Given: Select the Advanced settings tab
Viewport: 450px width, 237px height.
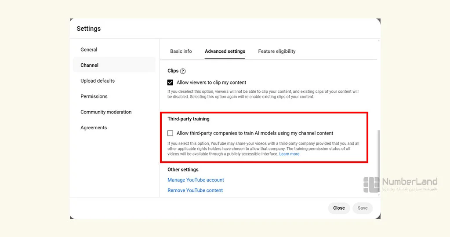Looking at the screenshot, I should tap(225, 51).
